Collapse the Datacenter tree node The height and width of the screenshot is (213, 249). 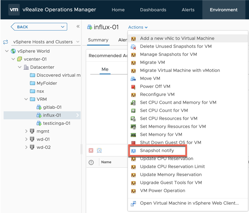click(x=20, y=67)
